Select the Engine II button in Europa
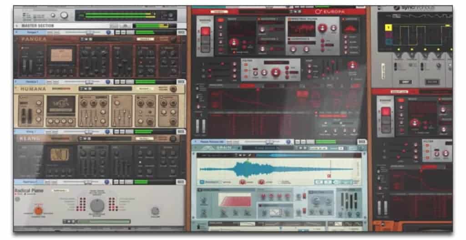This screenshot has height=240, width=466. 206,40
